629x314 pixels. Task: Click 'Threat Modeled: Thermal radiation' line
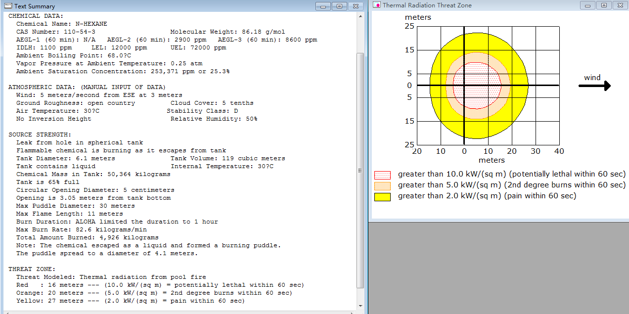coord(111,277)
